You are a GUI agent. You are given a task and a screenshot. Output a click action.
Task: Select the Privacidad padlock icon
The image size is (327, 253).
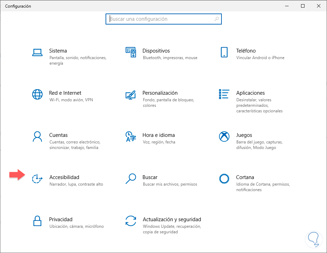pos(37,221)
